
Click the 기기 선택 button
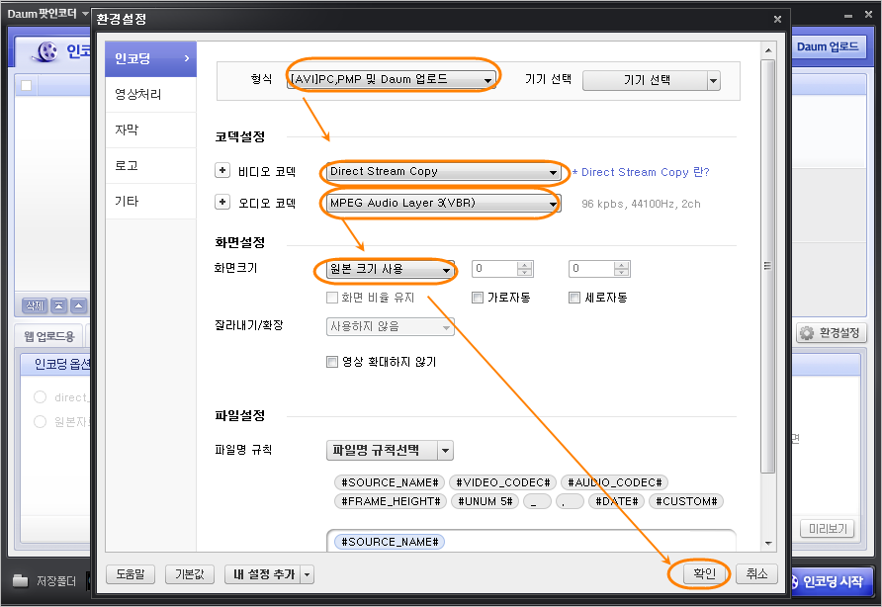pyautogui.click(x=646, y=80)
